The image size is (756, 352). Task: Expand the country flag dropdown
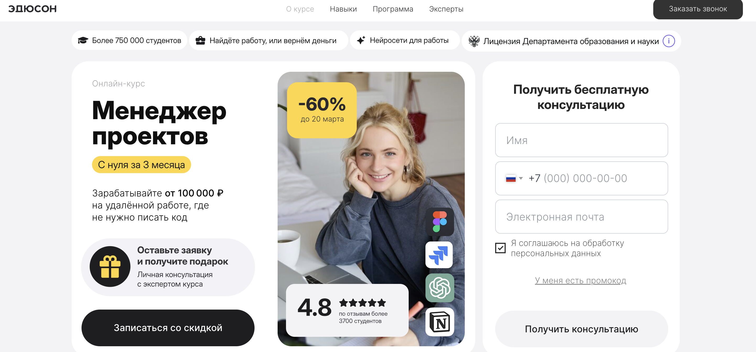pos(514,178)
